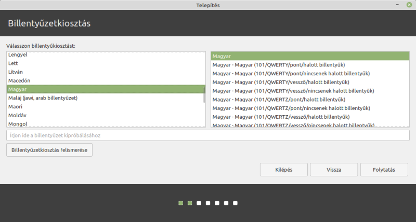
Task: Pick Macedón from the layout list
Action: [106, 81]
